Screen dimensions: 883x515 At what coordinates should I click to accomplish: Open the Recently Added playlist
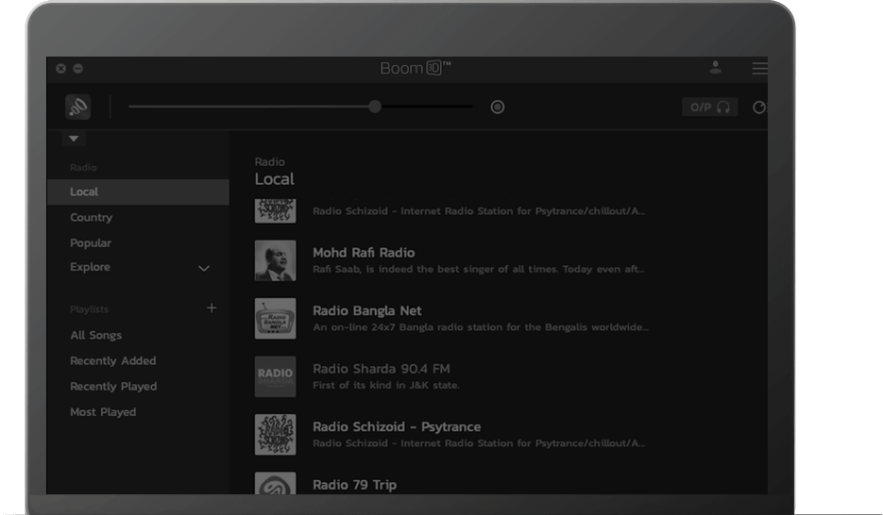coord(113,361)
